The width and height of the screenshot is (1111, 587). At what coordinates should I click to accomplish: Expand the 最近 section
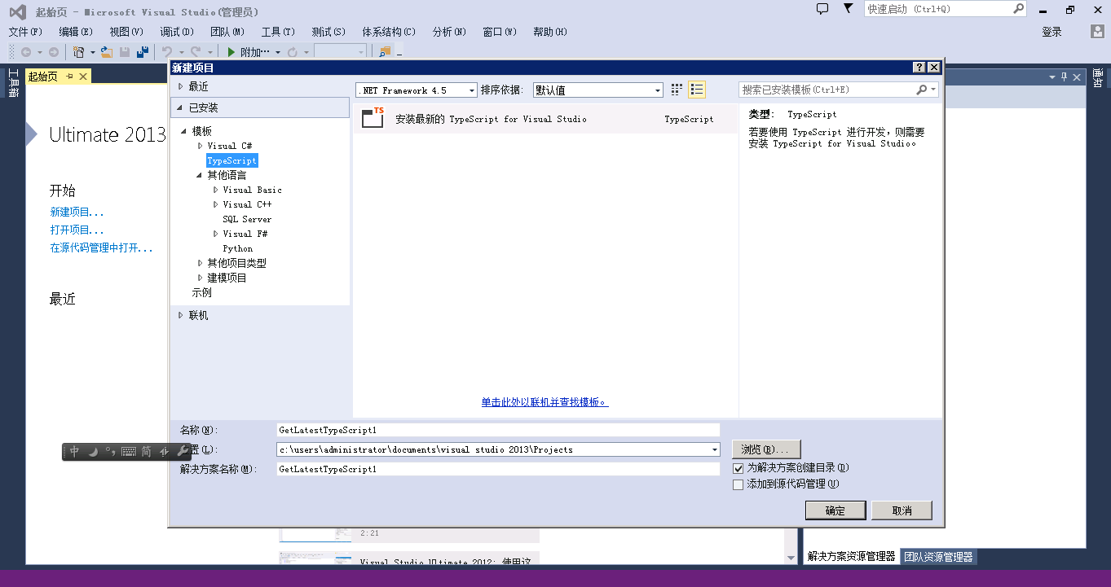181,86
